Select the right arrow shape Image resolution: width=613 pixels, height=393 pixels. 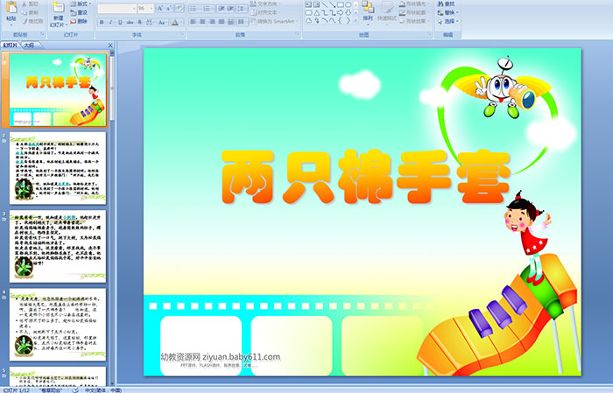340,13
